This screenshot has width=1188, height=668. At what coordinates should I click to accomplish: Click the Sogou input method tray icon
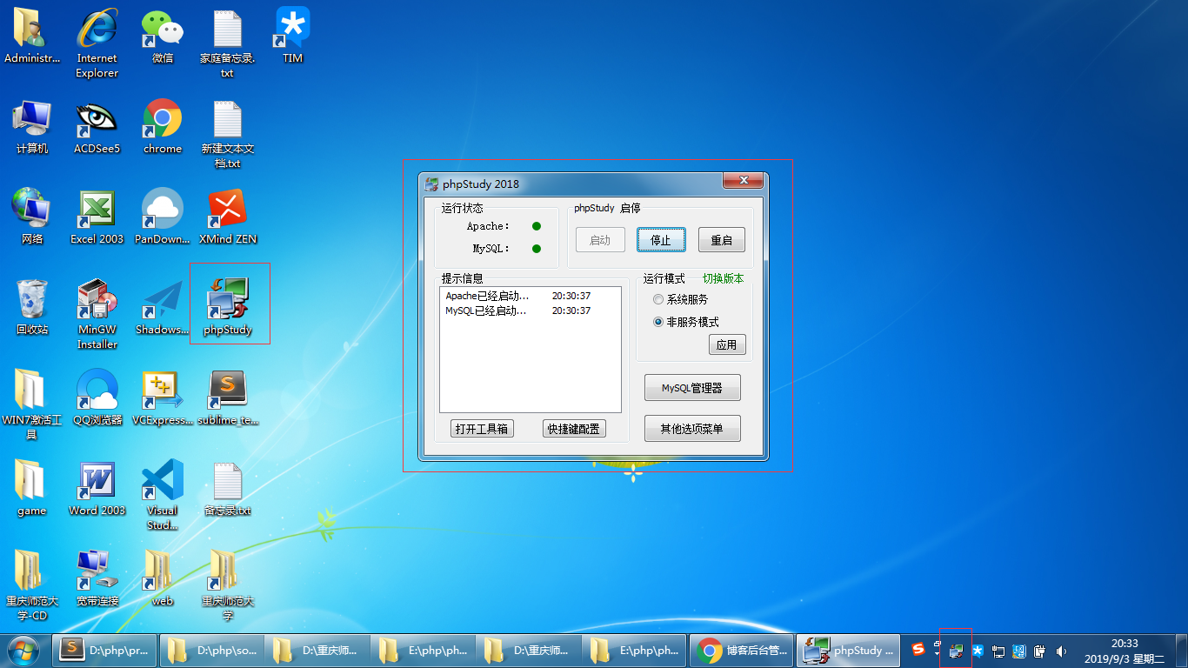click(x=918, y=649)
